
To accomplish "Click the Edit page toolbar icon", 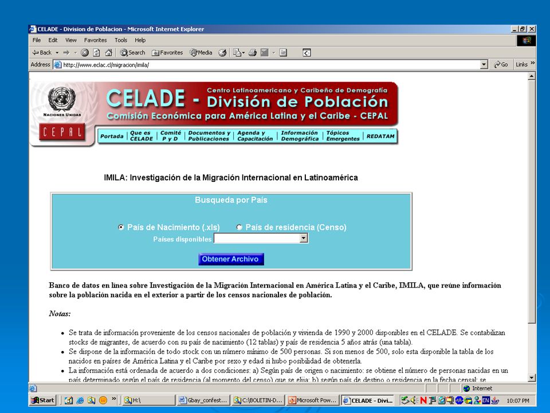I will (265, 53).
